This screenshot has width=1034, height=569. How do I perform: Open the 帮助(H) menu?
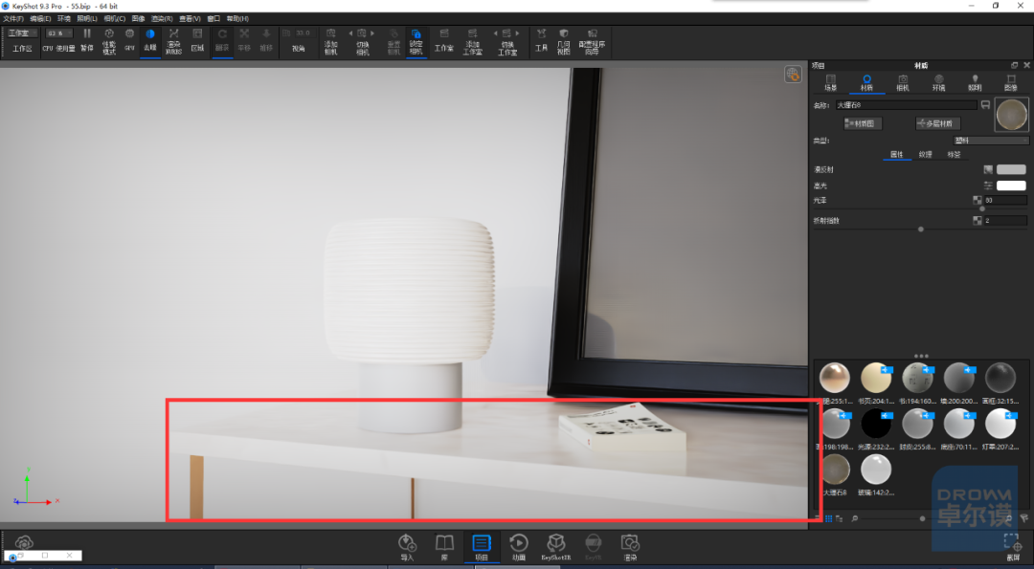click(x=237, y=18)
